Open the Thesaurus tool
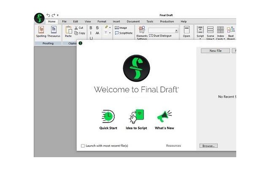The height and width of the screenshot is (169, 270). [x=54, y=32]
